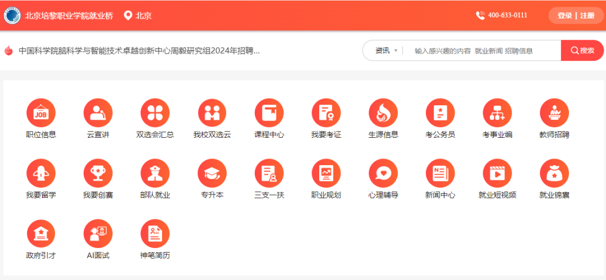This screenshot has height=280, width=606.
Task: Open the 职位信息 JOB icon
Action: pos(41,113)
